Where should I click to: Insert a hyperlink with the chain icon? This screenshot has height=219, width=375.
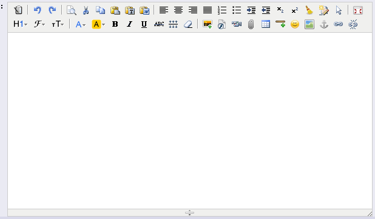coord(338,24)
